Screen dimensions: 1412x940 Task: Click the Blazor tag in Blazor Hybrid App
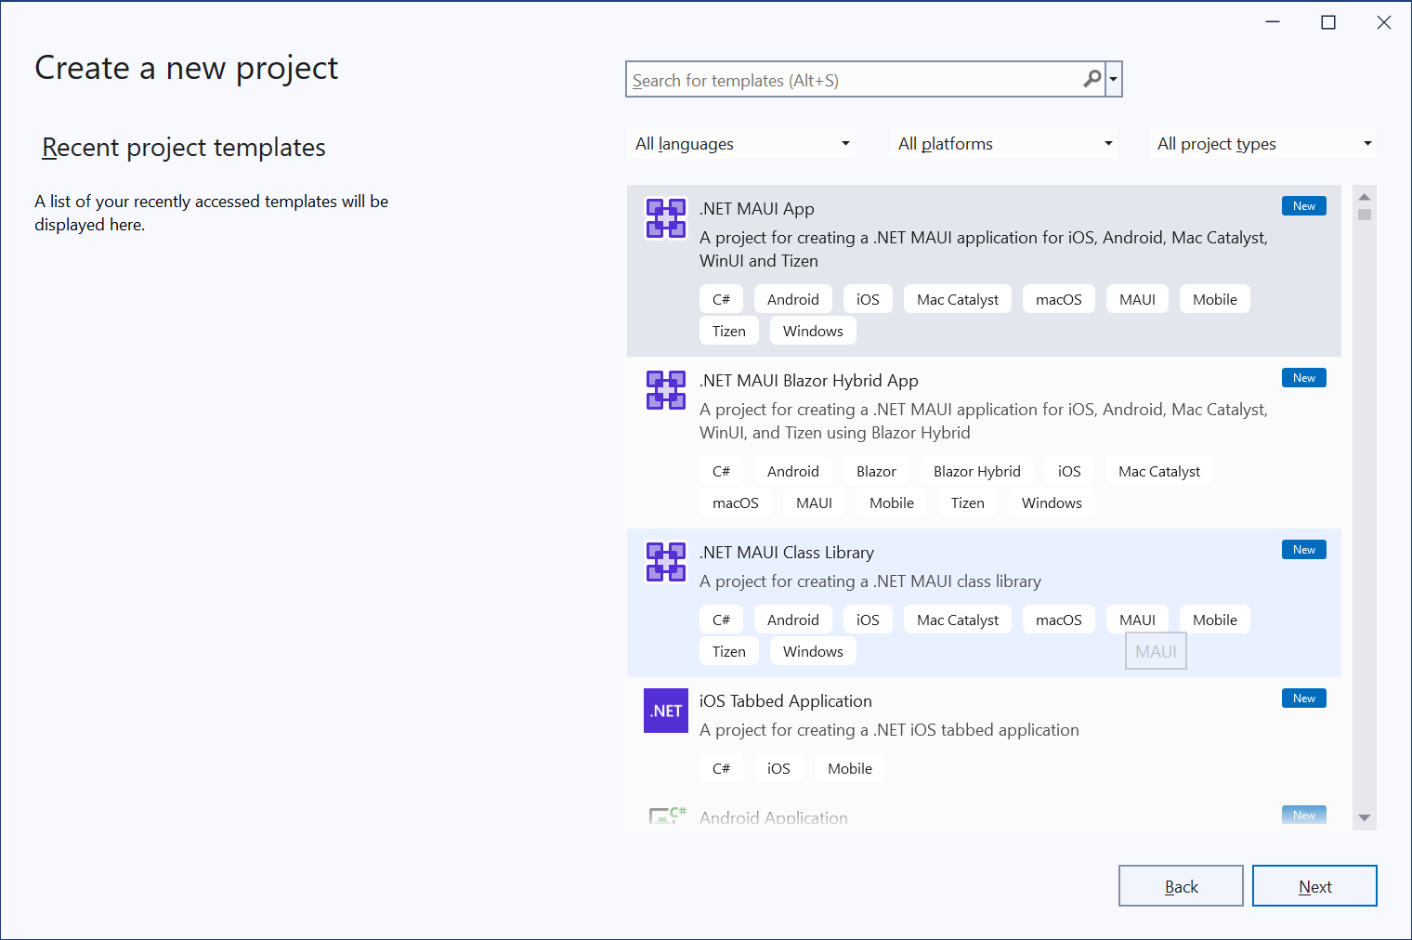(876, 471)
